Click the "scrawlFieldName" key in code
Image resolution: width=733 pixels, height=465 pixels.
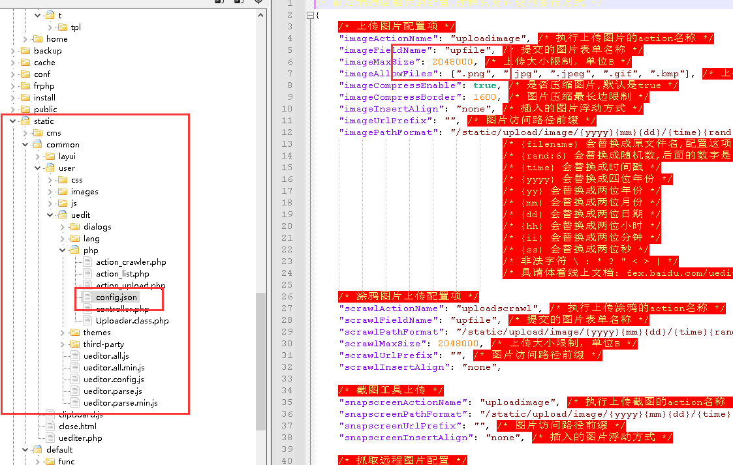pyautogui.click(x=388, y=320)
